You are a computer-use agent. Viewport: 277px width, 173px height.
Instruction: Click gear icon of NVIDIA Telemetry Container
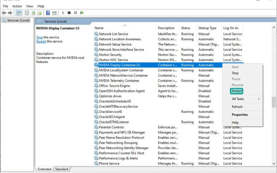pos(96,81)
